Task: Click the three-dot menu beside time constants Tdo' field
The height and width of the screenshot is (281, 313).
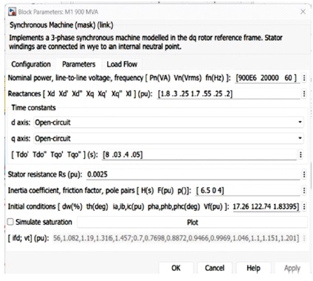Action: point(300,155)
